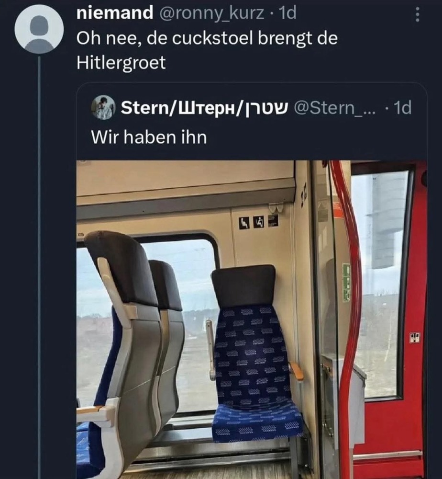The height and width of the screenshot is (479, 442).
Task: Click niemand's default profile avatar
Action: click(x=39, y=29)
